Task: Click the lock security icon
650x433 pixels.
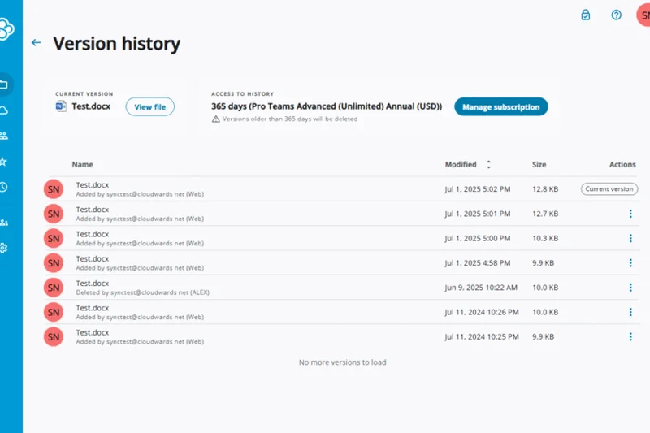Action: 586,15
